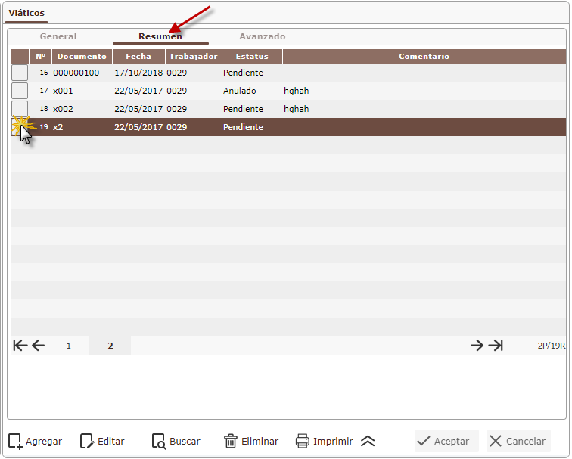This screenshot has width=572, height=459.
Task: Sort by Comentario column header
Action: [424, 57]
